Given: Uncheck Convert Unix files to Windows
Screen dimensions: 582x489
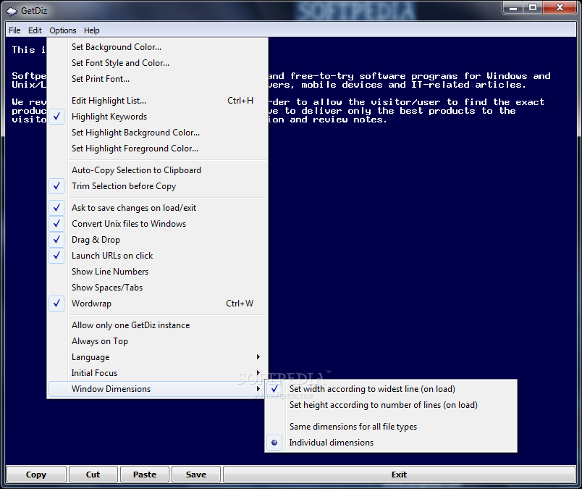Looking at the screenshot, I should [158, 224].
